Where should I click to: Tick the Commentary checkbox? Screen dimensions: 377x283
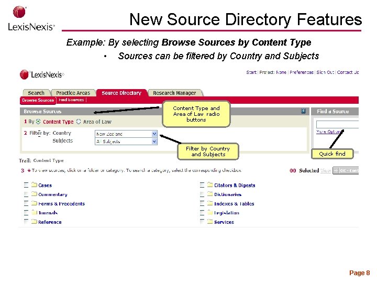click(26, 194)
